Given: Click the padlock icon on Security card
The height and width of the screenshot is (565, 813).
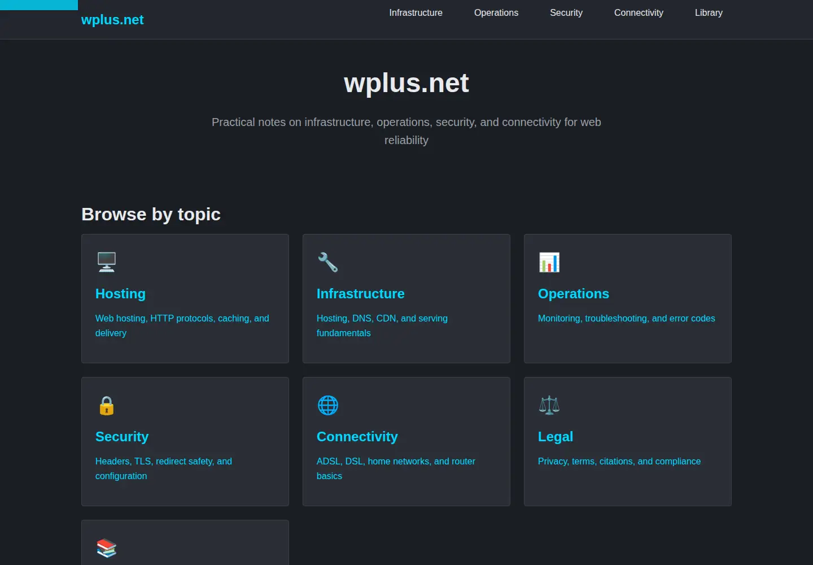Looking at the screenshot, I should [107, 405].
